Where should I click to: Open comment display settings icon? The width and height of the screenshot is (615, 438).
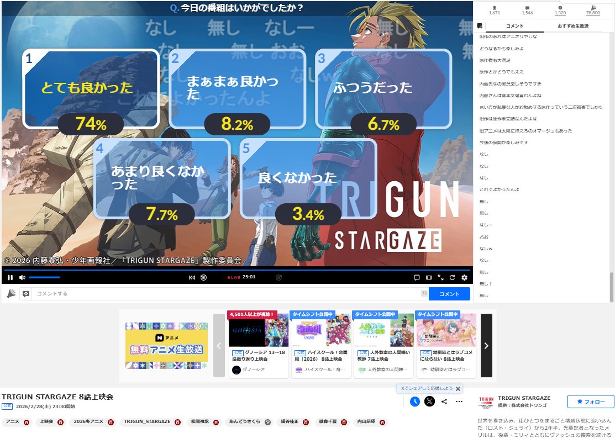pos(25,294)
